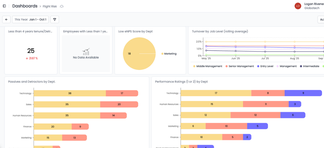Click Finance purple bar showing 2

(247, 137)
